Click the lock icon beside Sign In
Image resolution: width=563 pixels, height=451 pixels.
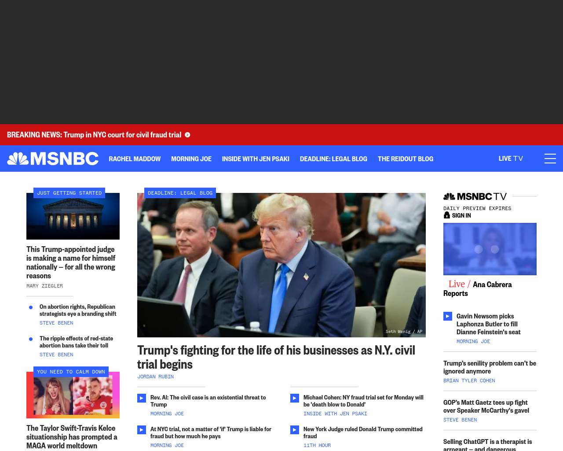pyautogui.click(x=447, y=215)
